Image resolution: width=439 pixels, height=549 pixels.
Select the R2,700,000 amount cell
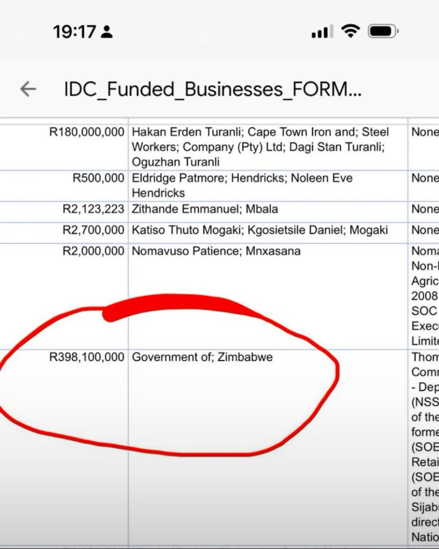click(64, 232)
